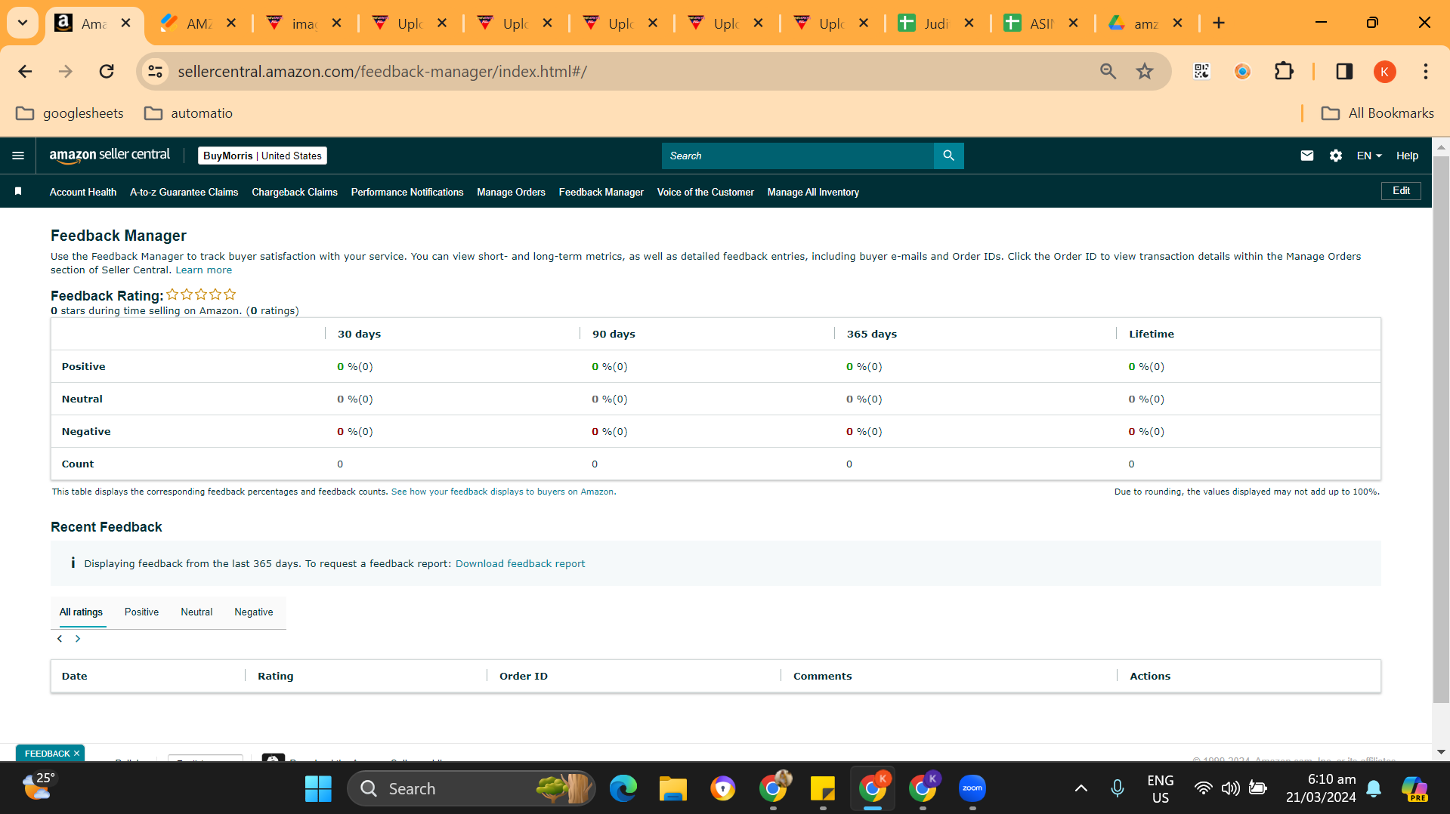Screen dimensions: 1450x814
Task: Select the All ratings tab
Action: click(x=81, y=612)
